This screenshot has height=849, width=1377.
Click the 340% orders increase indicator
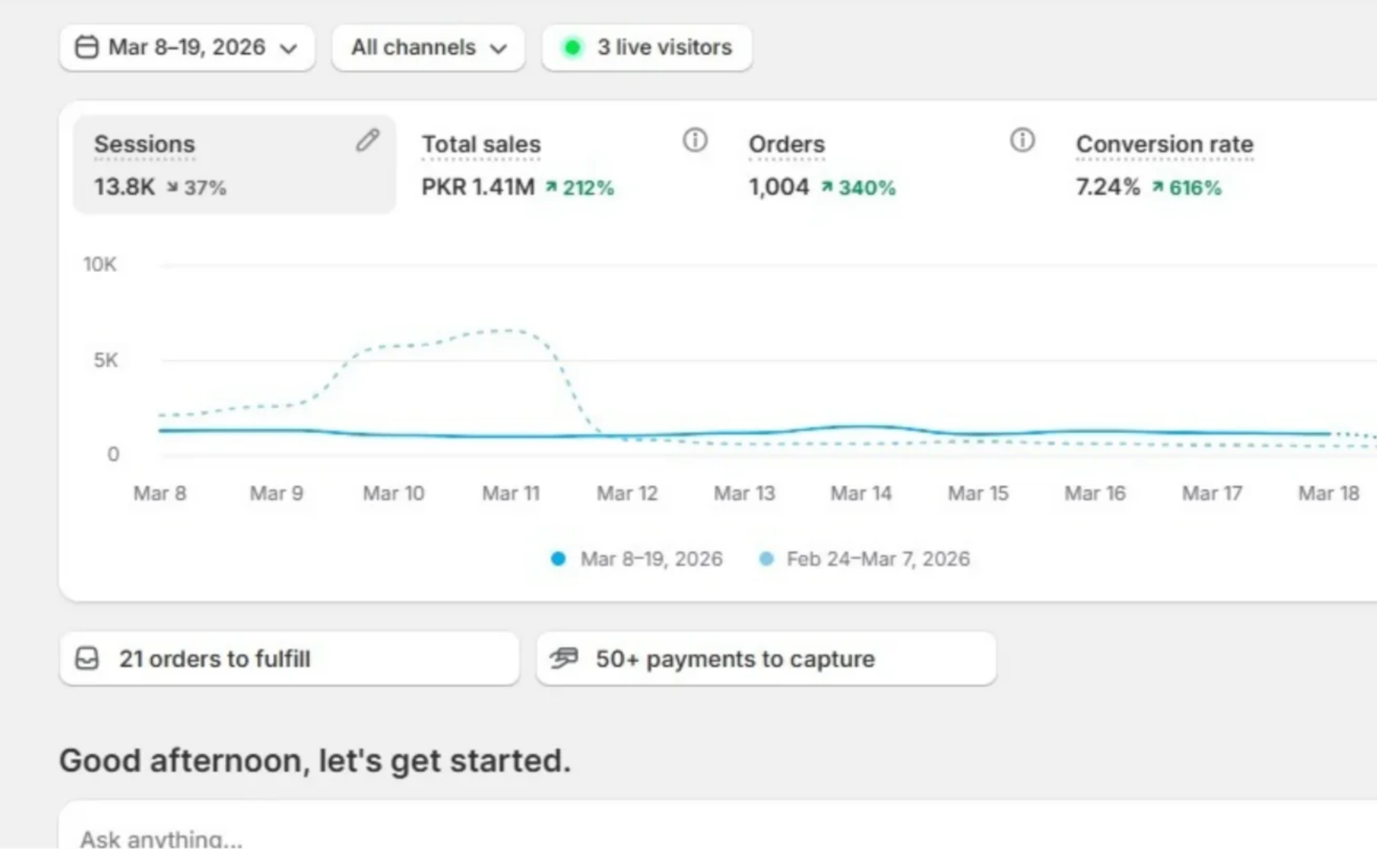pyautogui.click(x=858, y=188)
